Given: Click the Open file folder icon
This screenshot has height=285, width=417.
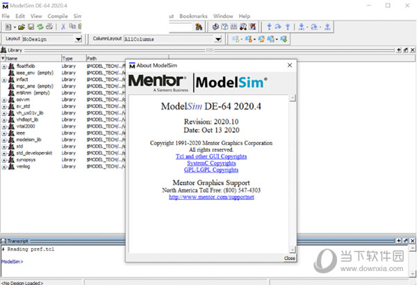Looking at the screenshot, I should coord(22,27).
